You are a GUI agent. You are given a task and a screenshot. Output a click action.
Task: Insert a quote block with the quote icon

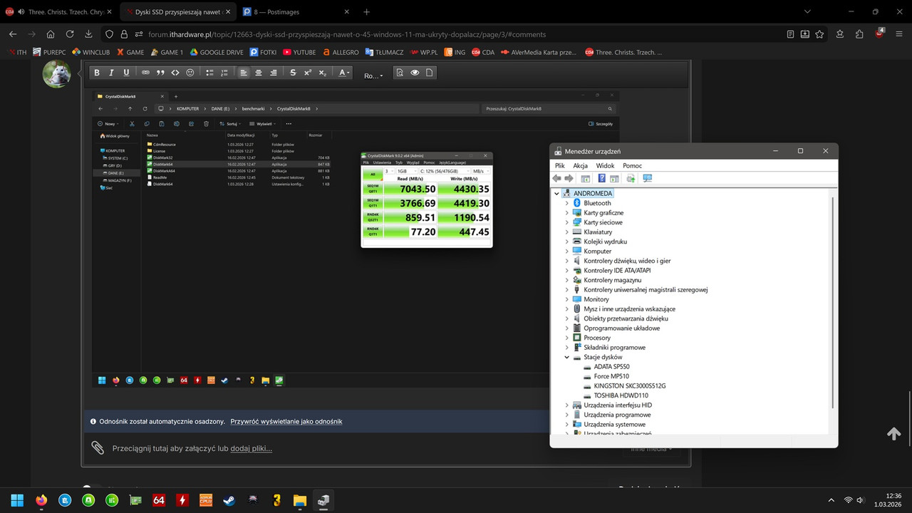[x=160, y=73]
